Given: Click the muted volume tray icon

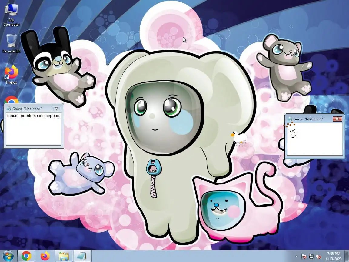Looking at the screenshot, I should (x=318, y=257).
